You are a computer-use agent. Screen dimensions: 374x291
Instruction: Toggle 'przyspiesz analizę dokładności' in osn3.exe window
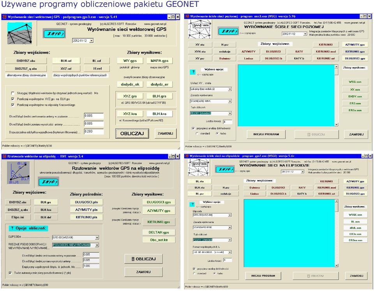coord(193,128)
